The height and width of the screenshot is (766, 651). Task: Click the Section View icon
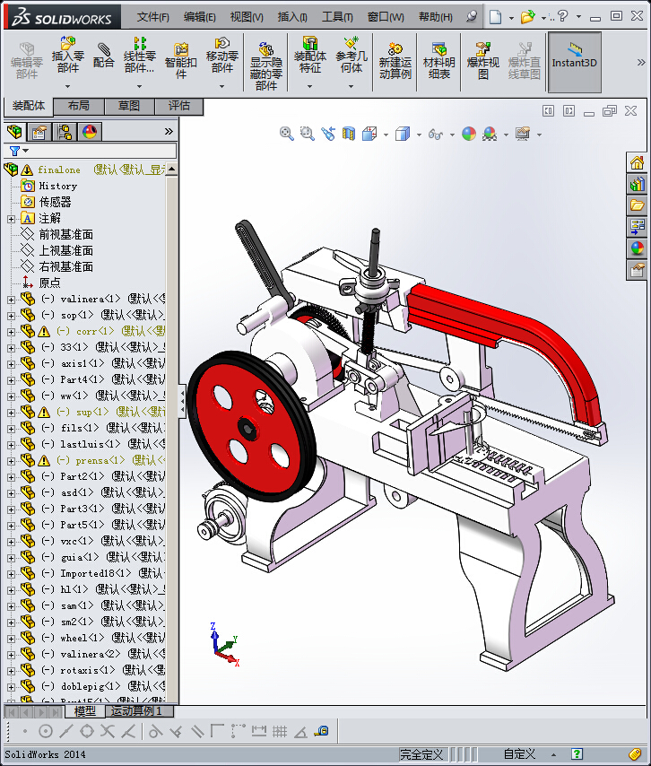point(348,134)
